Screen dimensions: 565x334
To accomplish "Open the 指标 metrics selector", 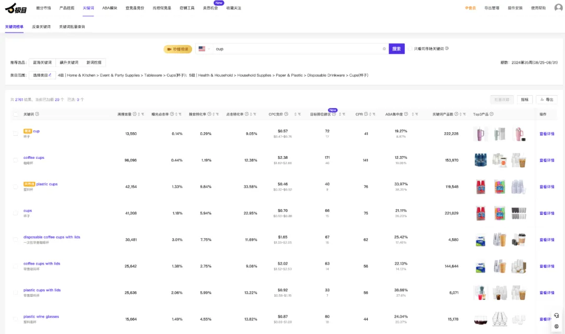I will point(525,100).
